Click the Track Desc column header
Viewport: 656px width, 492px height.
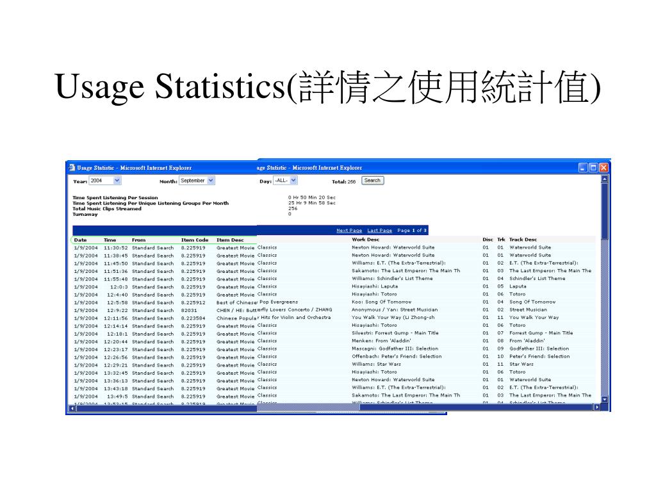pos(523,240)
